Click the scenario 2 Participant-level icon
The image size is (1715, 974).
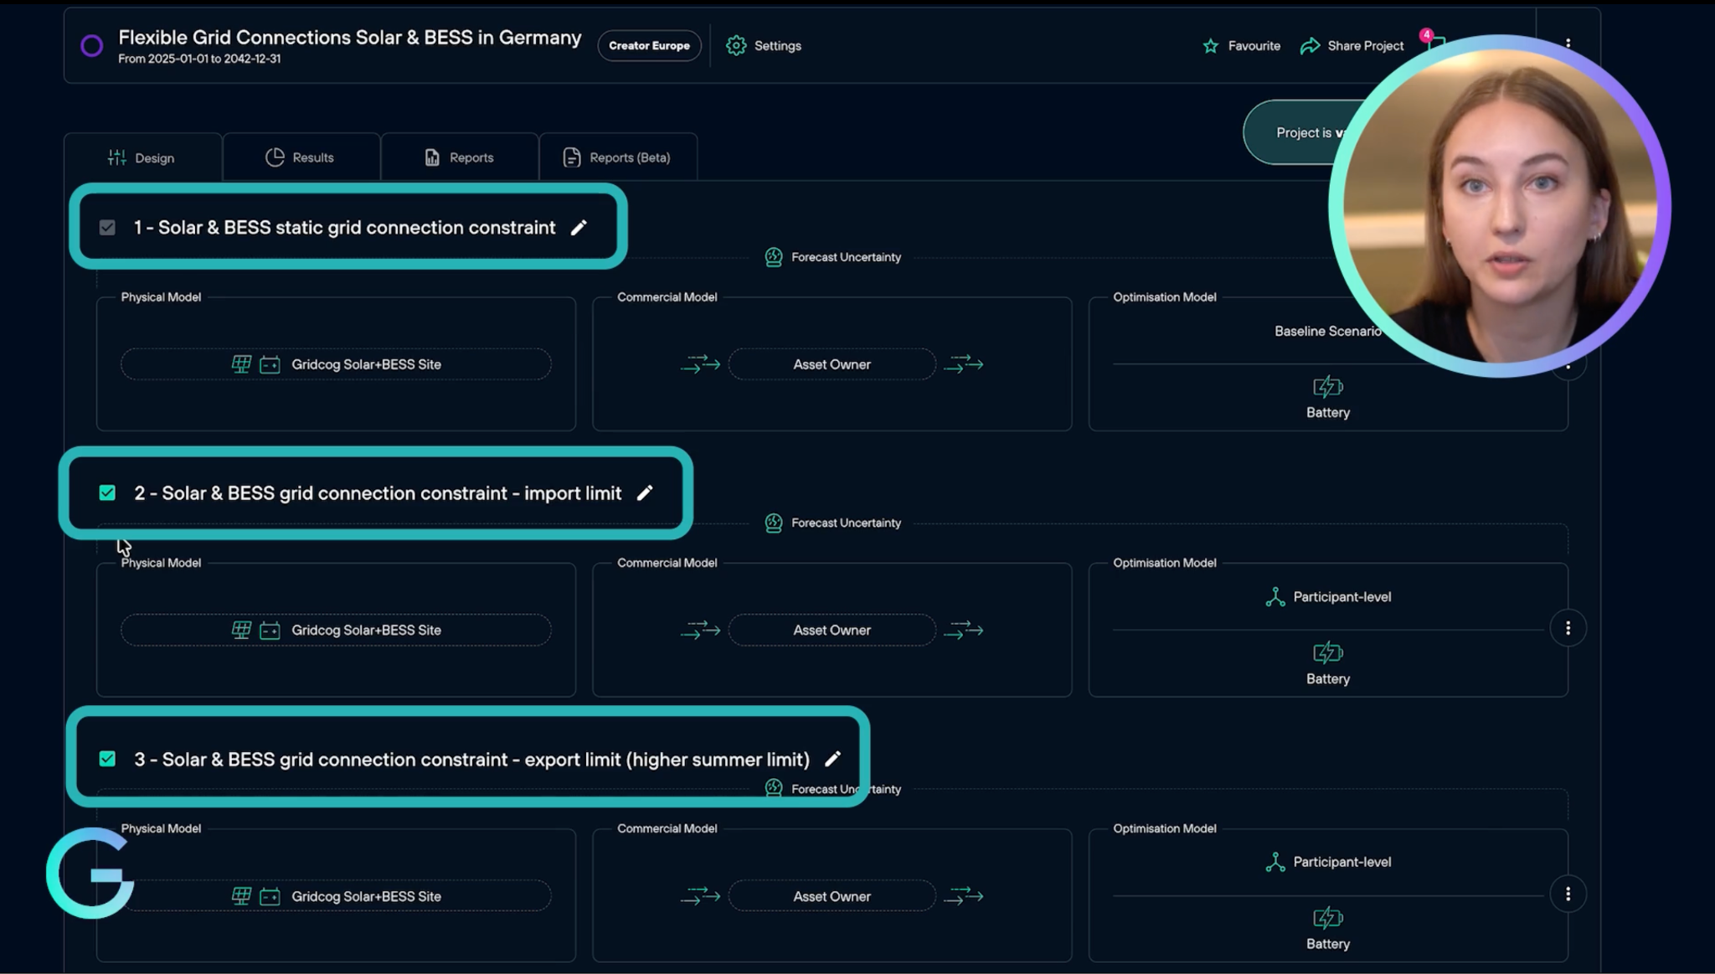pos(1275,597)
